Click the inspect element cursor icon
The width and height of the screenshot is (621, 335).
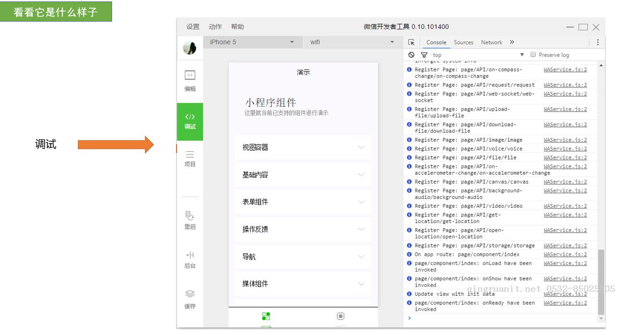coord(411,42)
